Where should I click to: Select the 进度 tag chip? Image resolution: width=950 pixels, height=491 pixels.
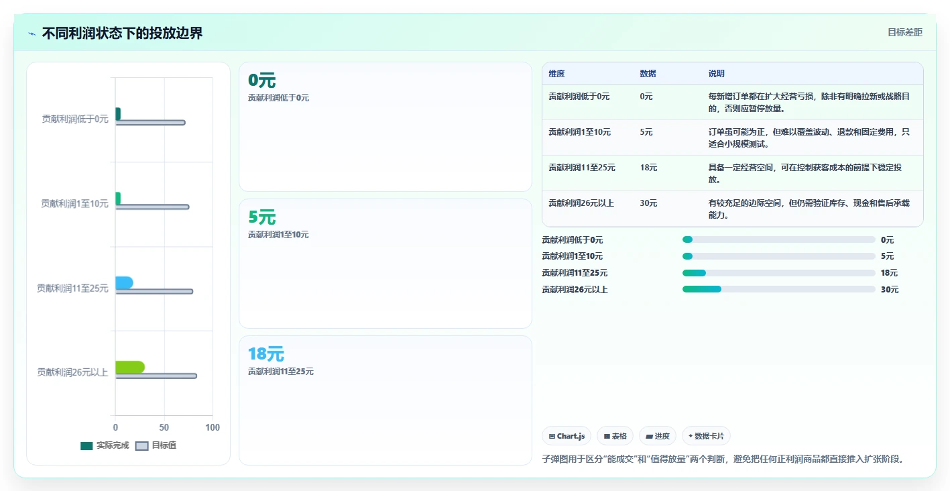(658, 436)
